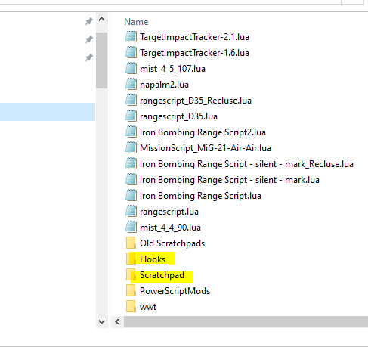
Task: Click the mist_4_5_107.lua file icon
Action: (131, 69)
